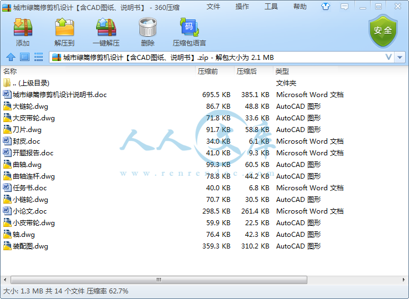Select the file icon of 小链轮.dwg
This screenshot has height=299, width=409.
(7, 199)
